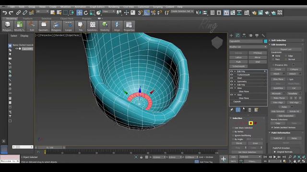Toggle visibility of TurboSmooth modifier
Image resolution: width=307 pixels, height=172 pixels.
[x=231, y=75]
